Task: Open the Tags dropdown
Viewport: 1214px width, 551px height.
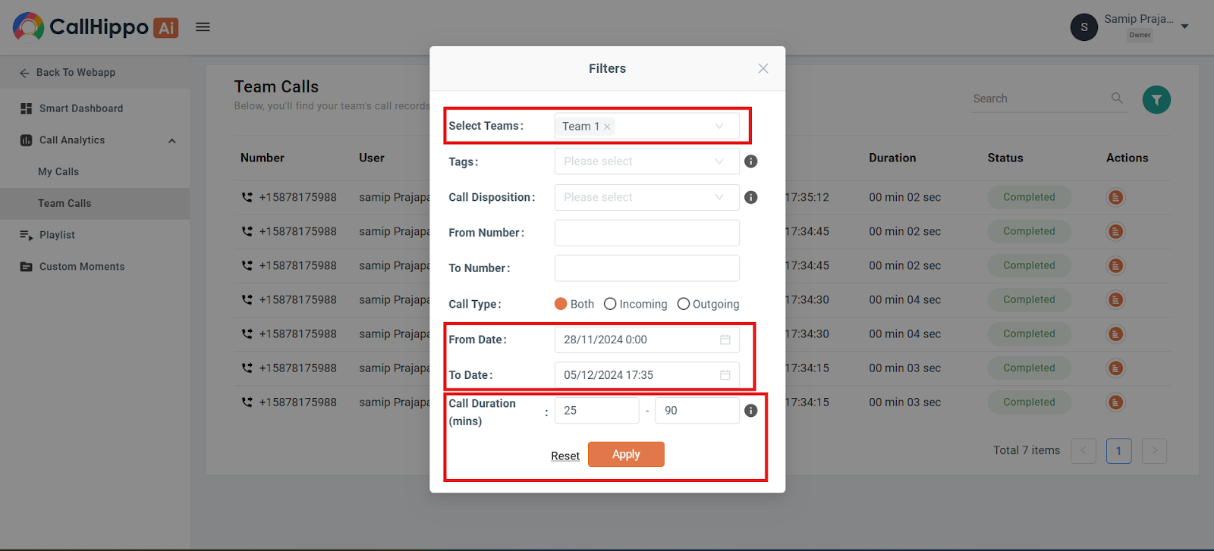Action: [x=646, y=161]
